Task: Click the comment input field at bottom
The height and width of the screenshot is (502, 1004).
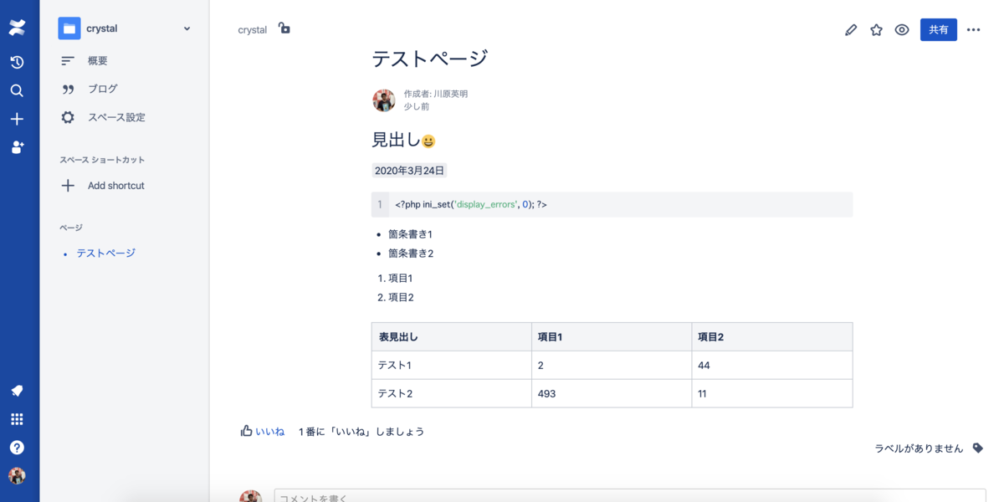Action: pyautogui.click(x=502, y=495)
